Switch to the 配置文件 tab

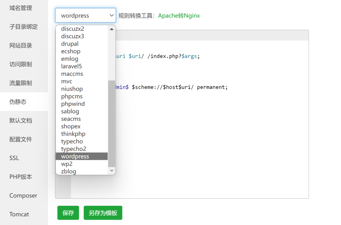coord(21,139)
